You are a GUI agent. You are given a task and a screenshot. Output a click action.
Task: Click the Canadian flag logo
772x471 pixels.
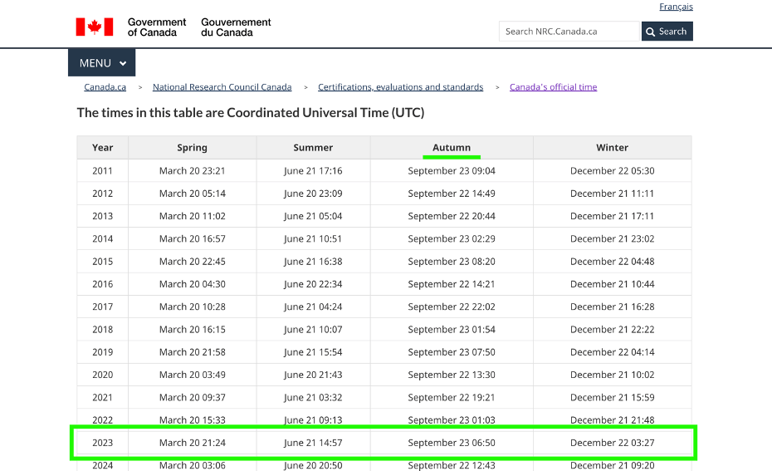click(95, 27)
